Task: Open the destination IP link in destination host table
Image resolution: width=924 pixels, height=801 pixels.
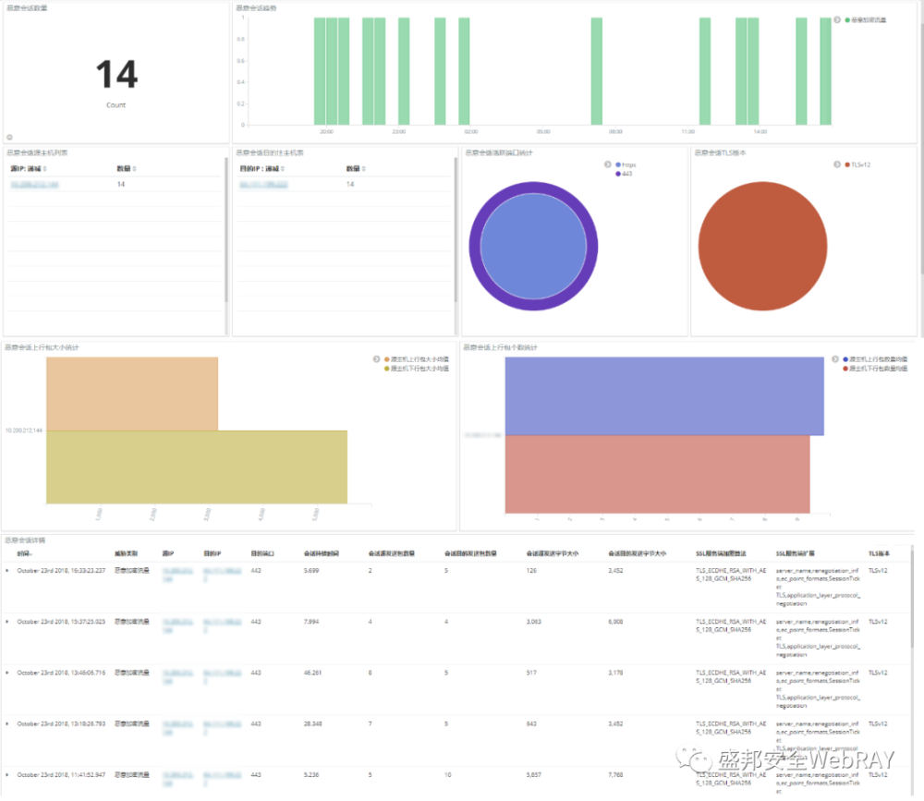Action: (263, 185)
